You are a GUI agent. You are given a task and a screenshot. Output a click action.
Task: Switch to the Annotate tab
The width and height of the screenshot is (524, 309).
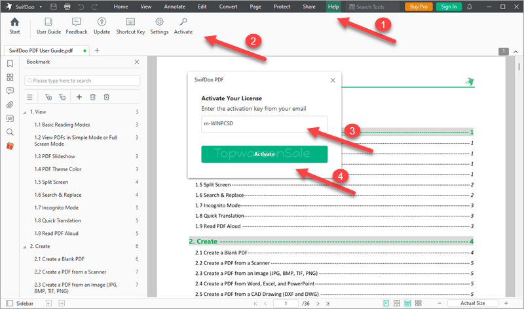(174, 7)
